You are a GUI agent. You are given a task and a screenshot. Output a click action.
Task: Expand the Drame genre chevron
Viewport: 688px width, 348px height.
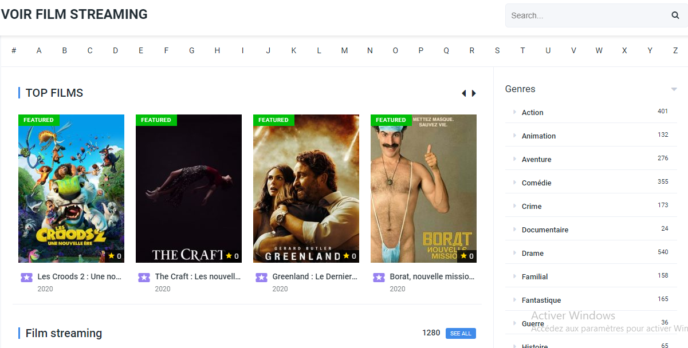514,253
